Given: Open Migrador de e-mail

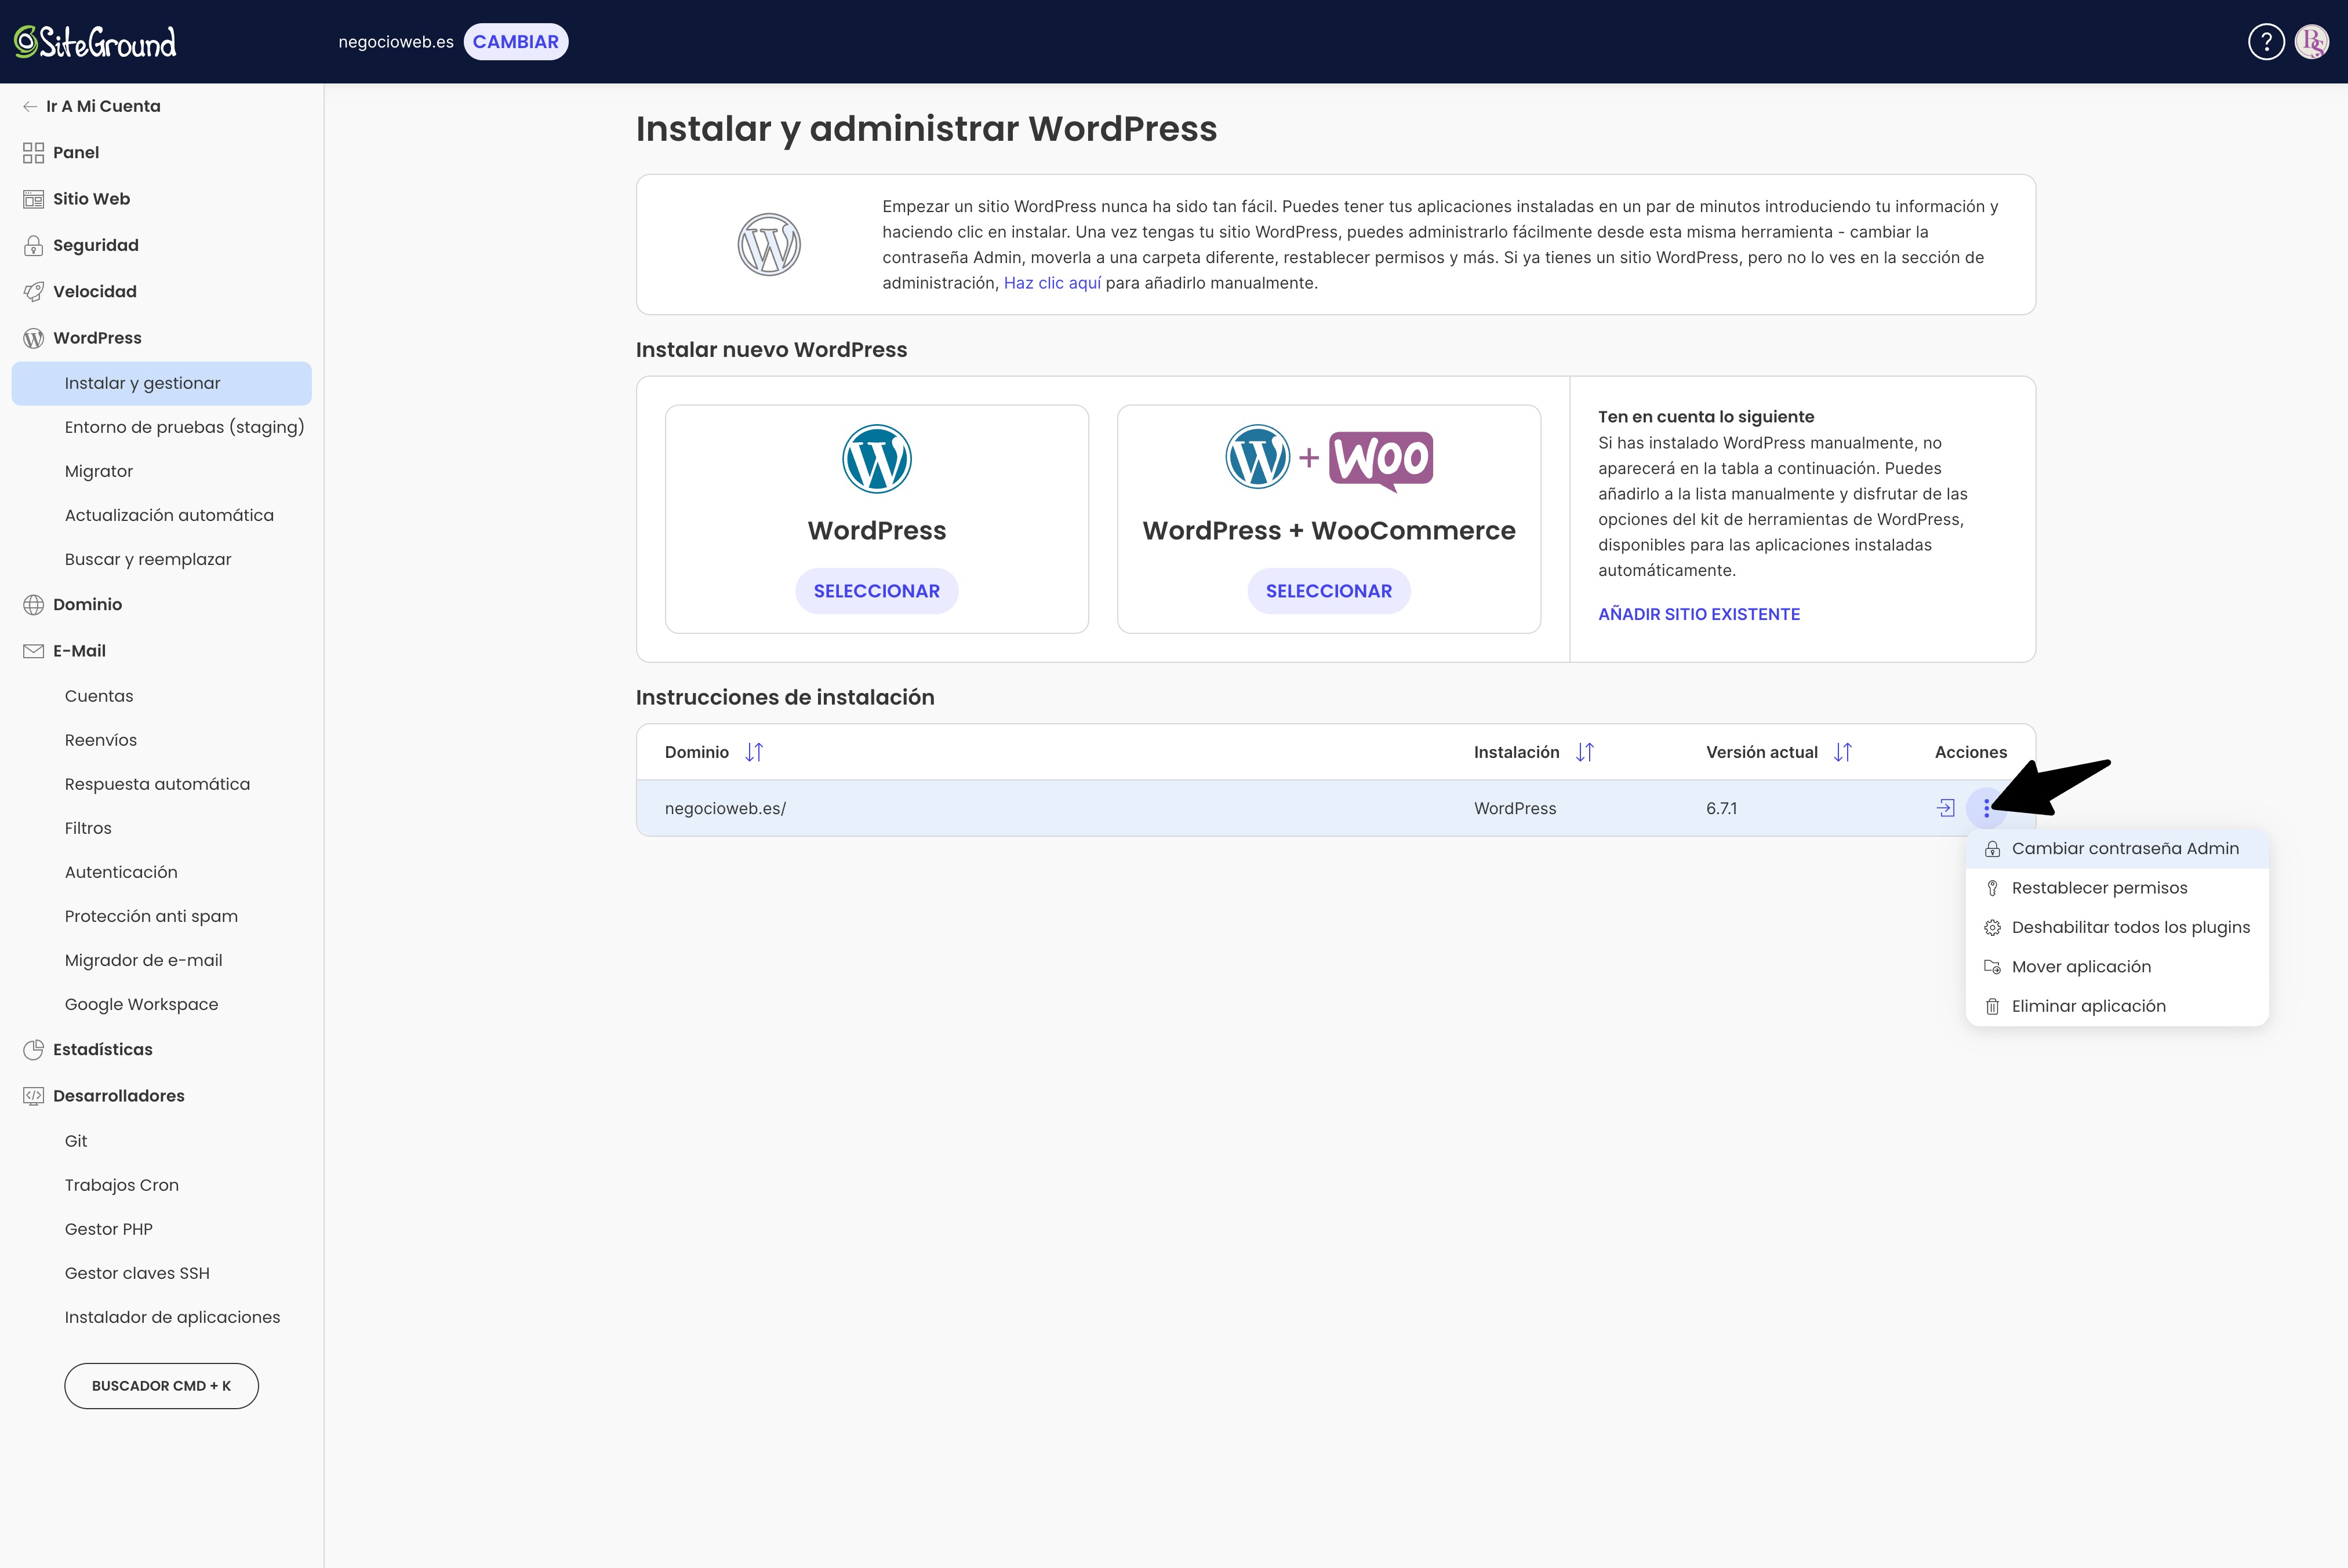Looking at the screenshot, I should click(143, 960).
